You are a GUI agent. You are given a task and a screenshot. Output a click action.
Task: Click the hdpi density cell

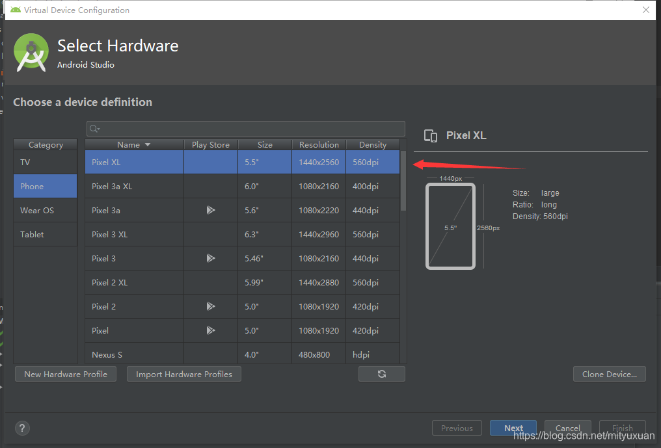pyautogui.click(x=373, y=354)
